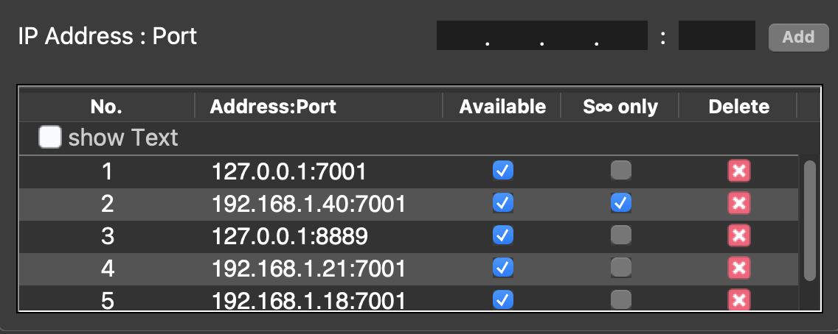The image size is (838, 334).
Task: Select row 3 address 127.0.0.1:8889
Action: point(289,235)
